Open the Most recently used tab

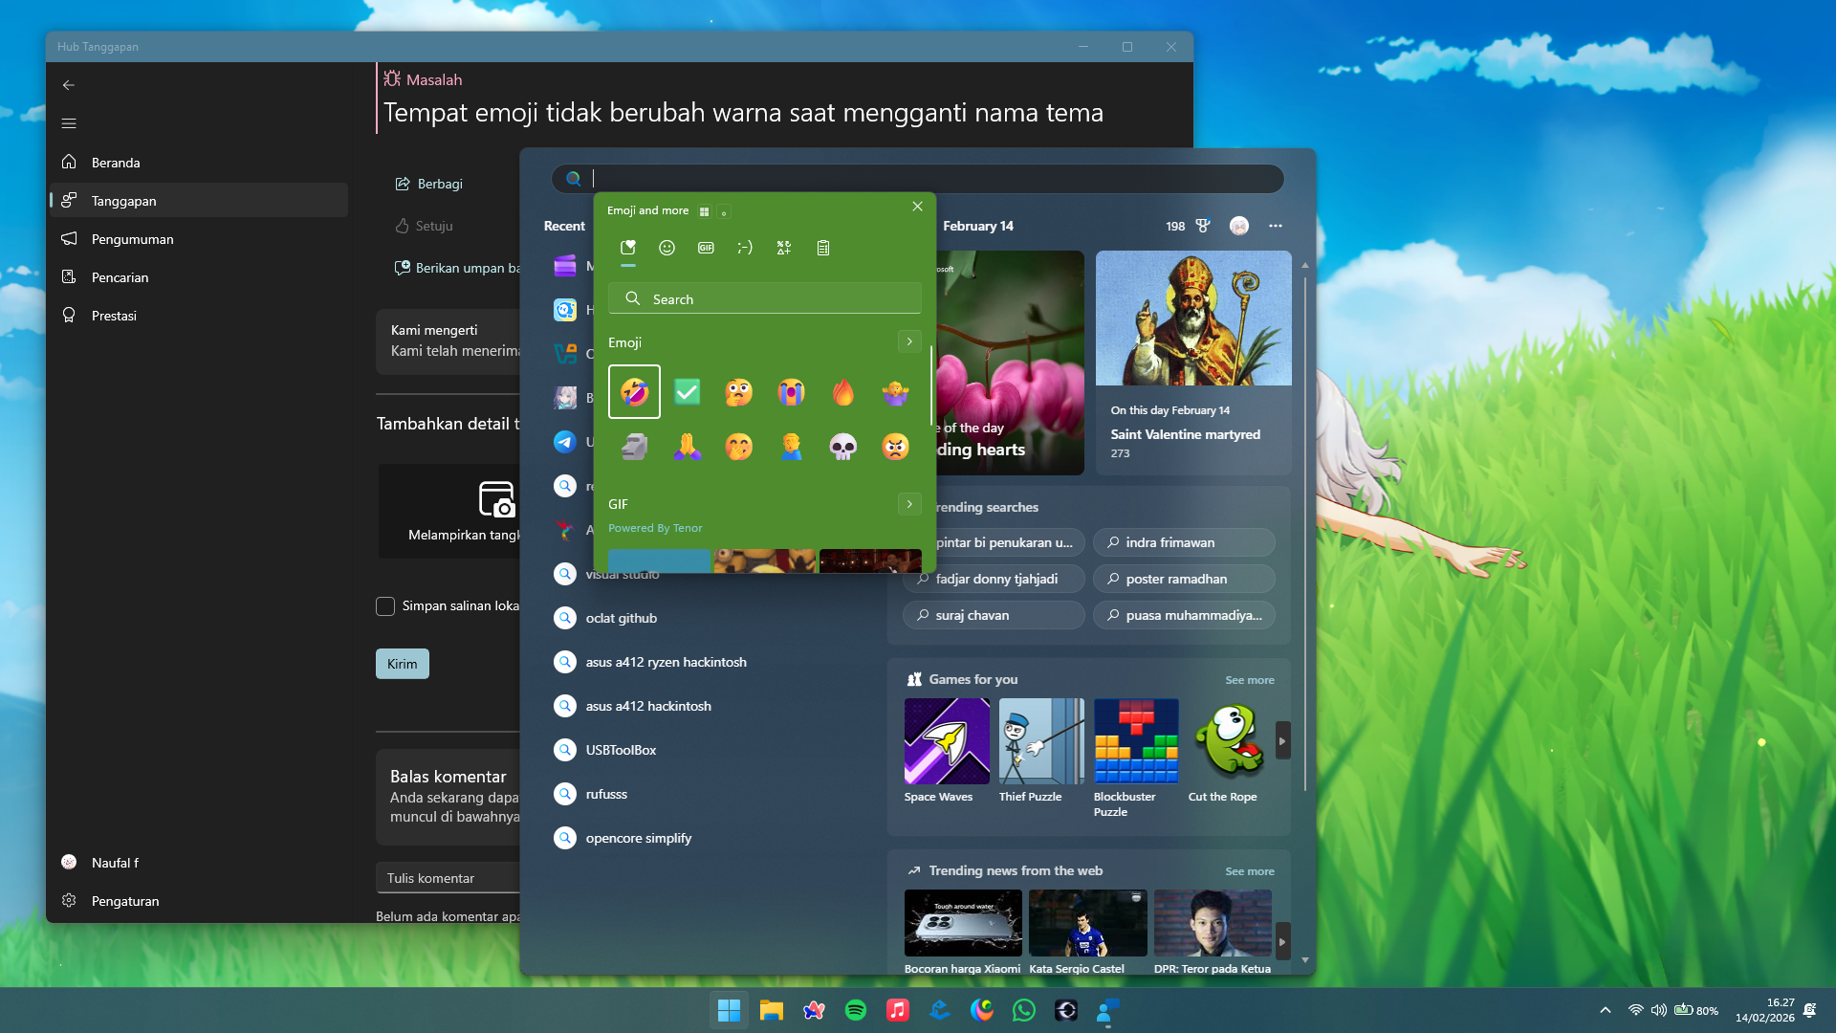pos(628,248)
